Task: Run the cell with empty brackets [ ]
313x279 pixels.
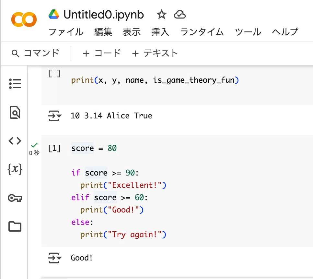Action: pyautogui.click(x=54, y=74)
